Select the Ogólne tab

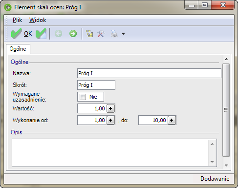point(18,49)
